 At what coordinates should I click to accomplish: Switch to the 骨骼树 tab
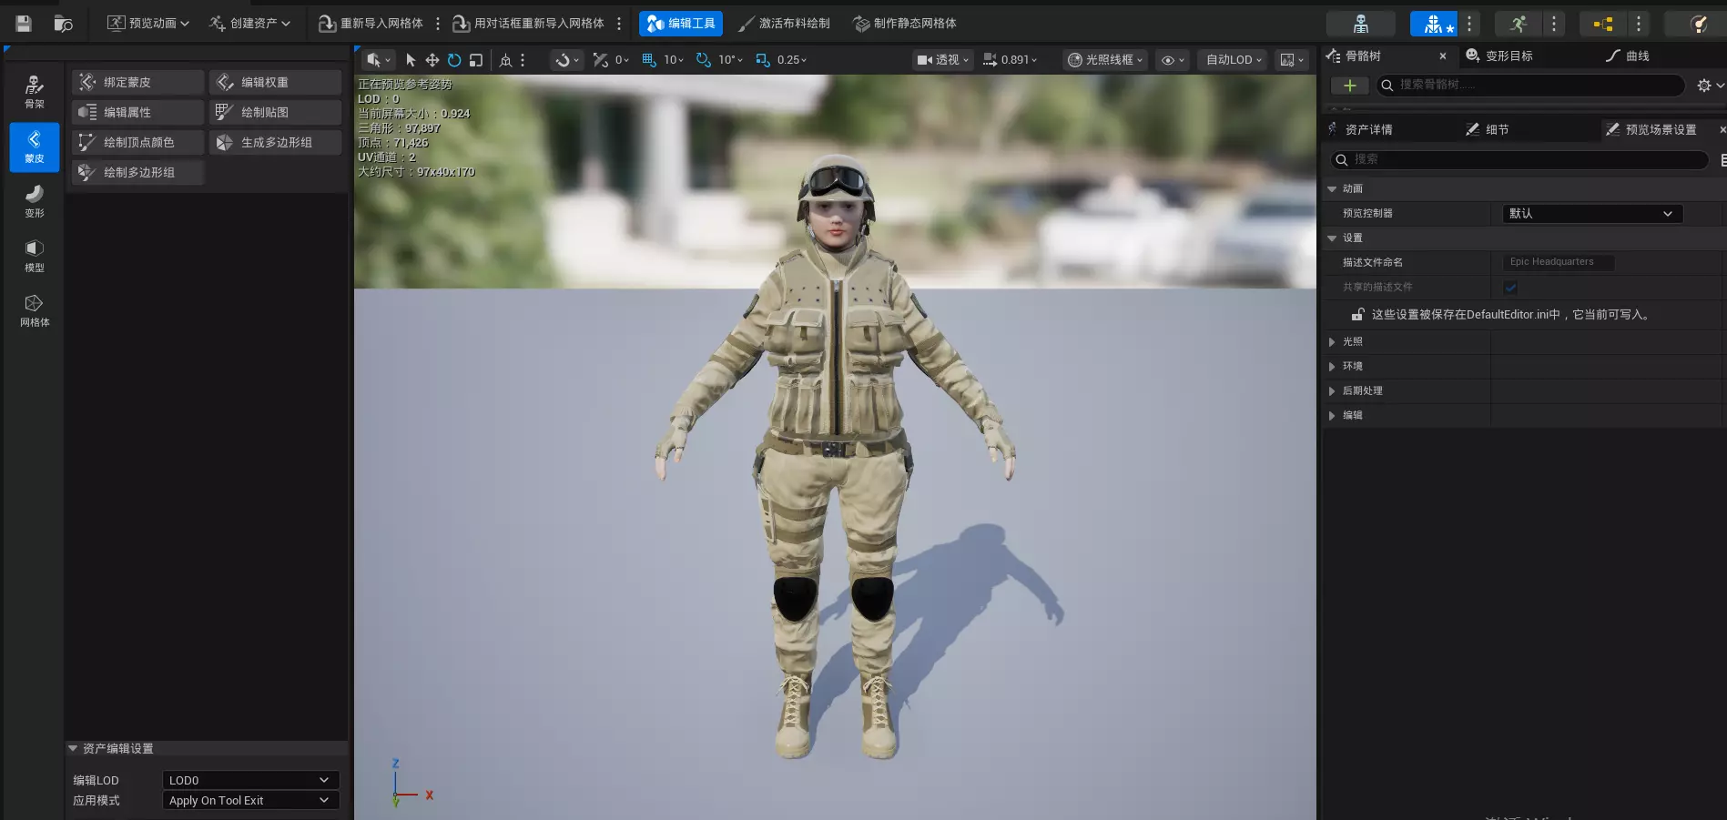coord(1363,56)
